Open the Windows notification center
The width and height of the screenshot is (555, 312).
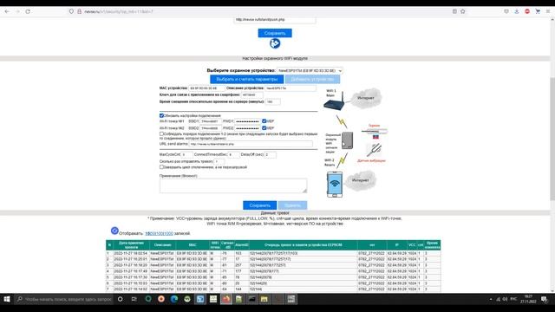coord(544,299)
